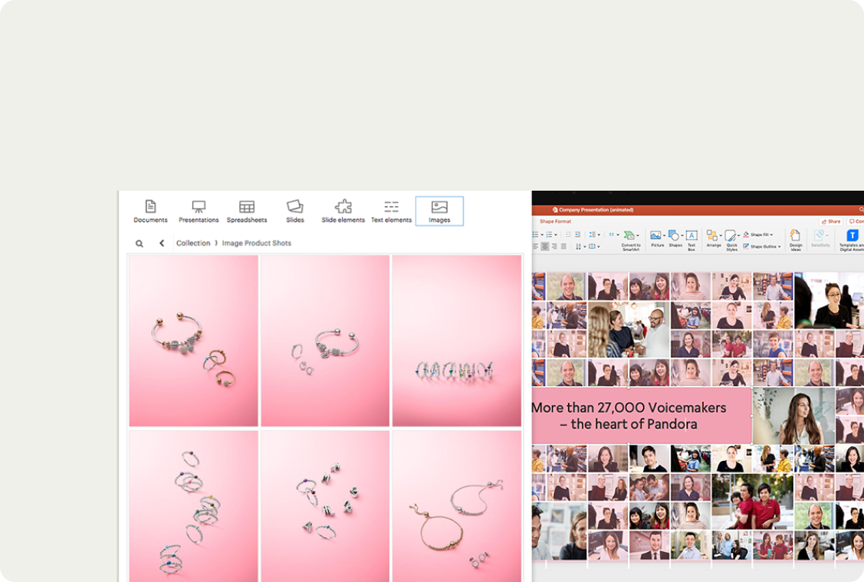Click the search magnifier icon
The width and height of the screenshot is (864, 582).
(140, 244)
